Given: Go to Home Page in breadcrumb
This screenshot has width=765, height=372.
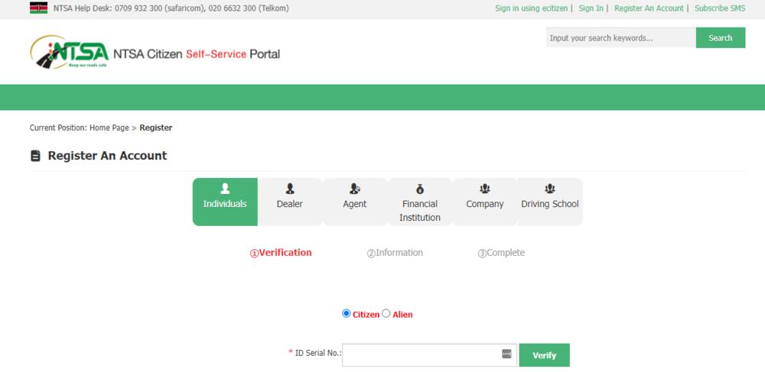Looking at the screenshot, I should coord(109,128).
